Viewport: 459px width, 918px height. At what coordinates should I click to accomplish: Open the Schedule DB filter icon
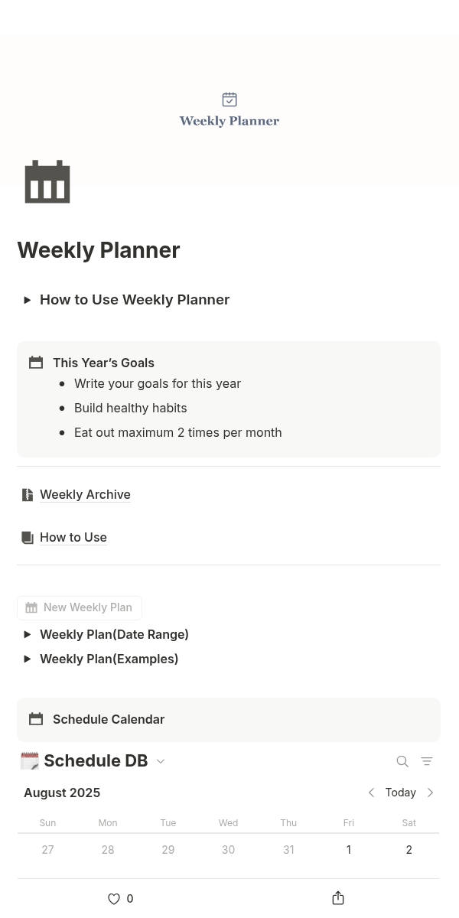pos(427,761)
